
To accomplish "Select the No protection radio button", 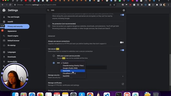I will [x=49, y=26].
